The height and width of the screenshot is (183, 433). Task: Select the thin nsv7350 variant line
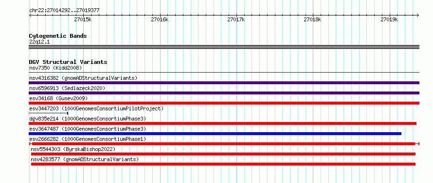[224, 73]
